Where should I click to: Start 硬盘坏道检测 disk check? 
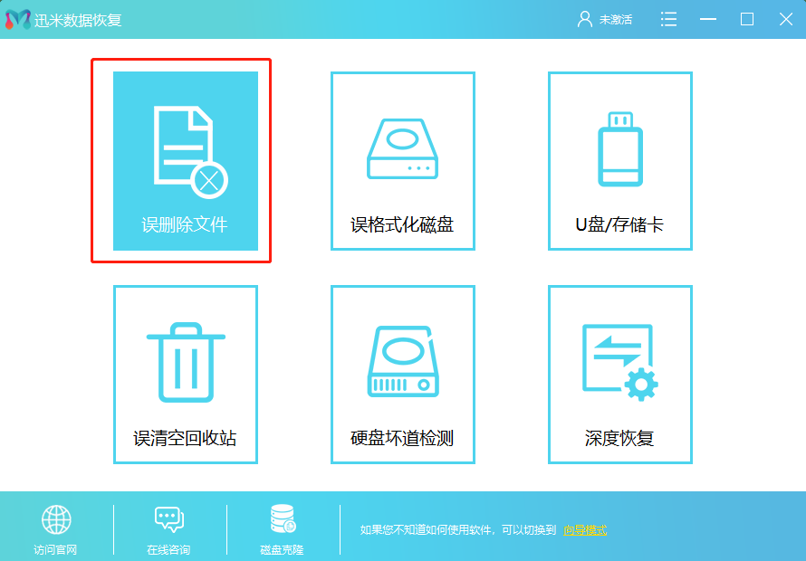pos(402,375)
